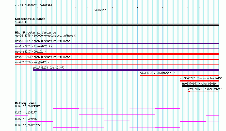This screenshot has height=131, width=226.
Task: Open transcript KLK7|NM_001207053
Action: (x=28, y=125)
